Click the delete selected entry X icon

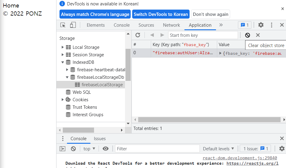258,35
